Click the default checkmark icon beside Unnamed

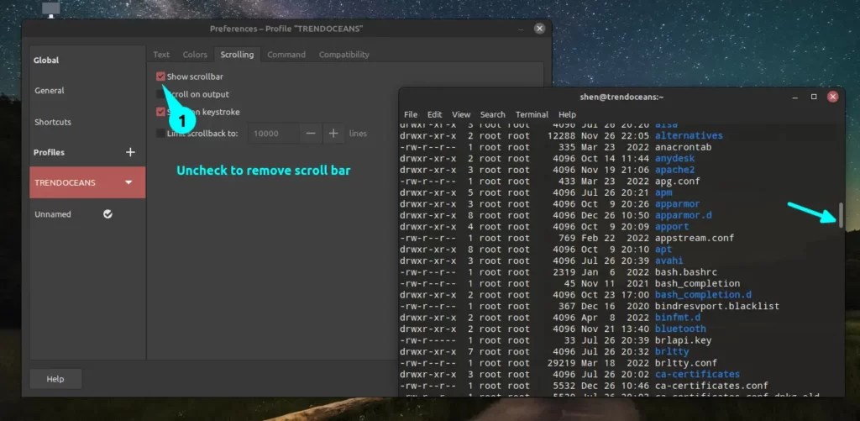(x=108, y=214)
